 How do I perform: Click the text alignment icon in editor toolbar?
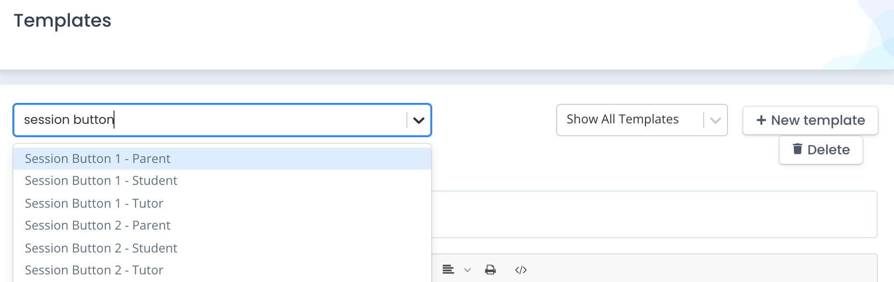[448, 270]
